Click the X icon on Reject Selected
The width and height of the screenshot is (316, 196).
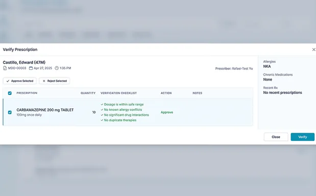pyautogui.click(x=44, y=81)
